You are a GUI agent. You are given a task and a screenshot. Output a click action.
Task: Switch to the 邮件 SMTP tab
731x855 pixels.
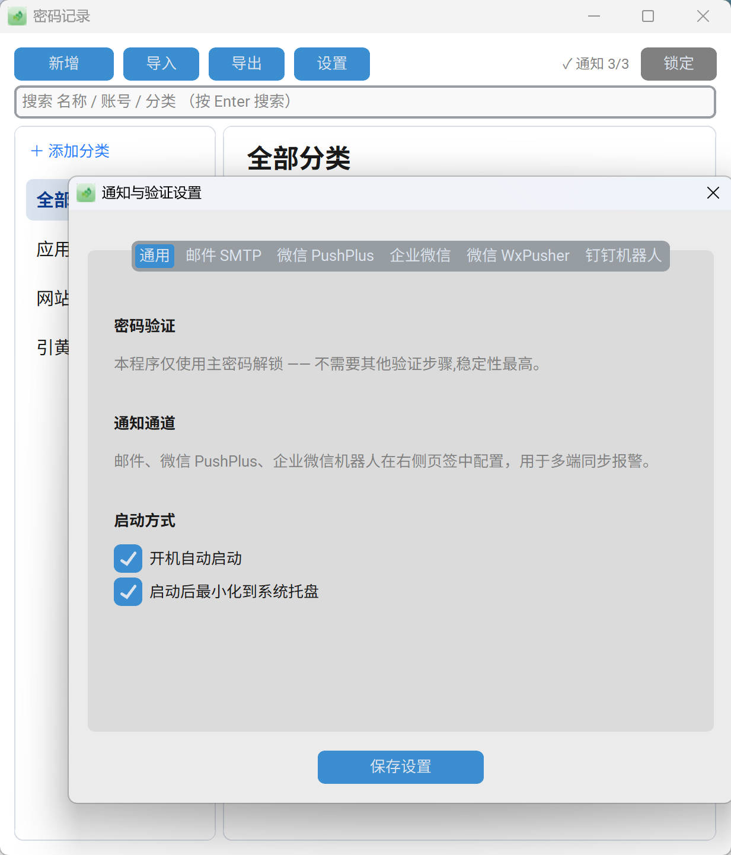pos(224,256)
